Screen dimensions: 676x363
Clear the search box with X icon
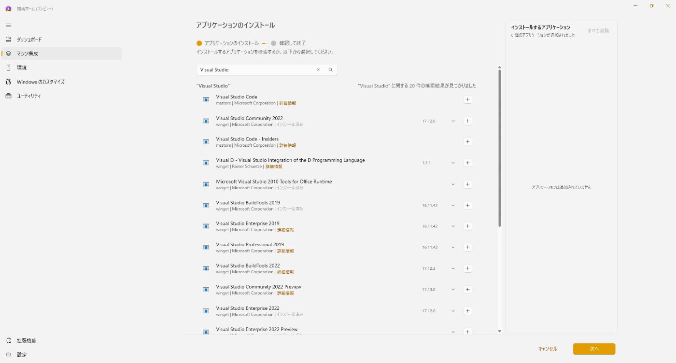coord(318,70)
